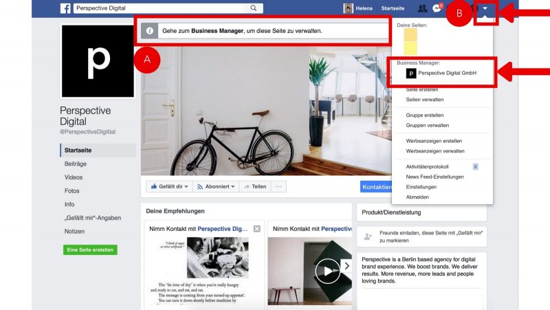
Task: Go to Startseite in the top bar
Action: [393, 8]
